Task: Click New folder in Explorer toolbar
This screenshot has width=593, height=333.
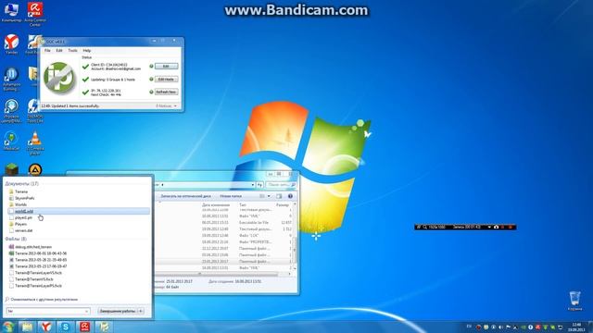Action: tap(231, 196)
